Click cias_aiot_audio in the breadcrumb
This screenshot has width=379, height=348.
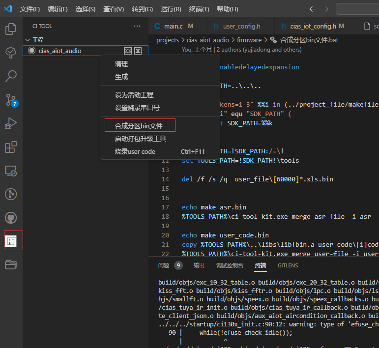(207, 40)
